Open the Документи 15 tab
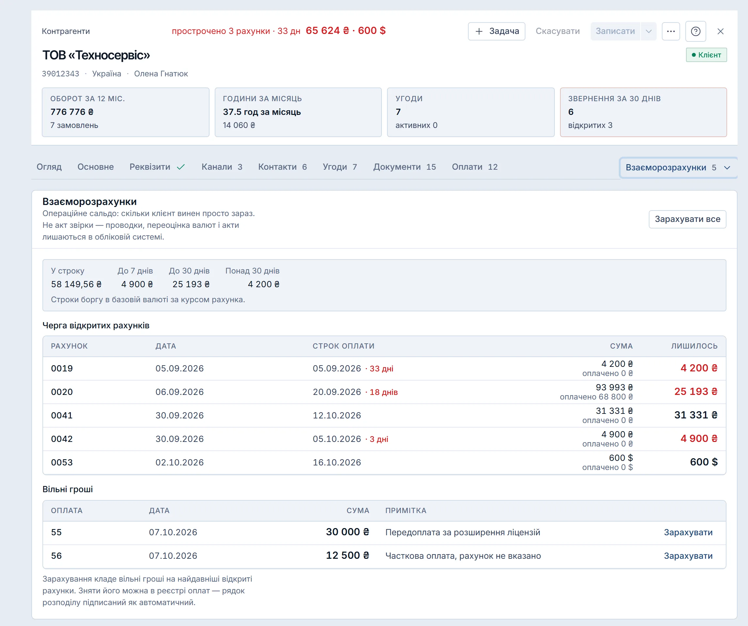This screenshot has width=748, height=626. (405, 167)
